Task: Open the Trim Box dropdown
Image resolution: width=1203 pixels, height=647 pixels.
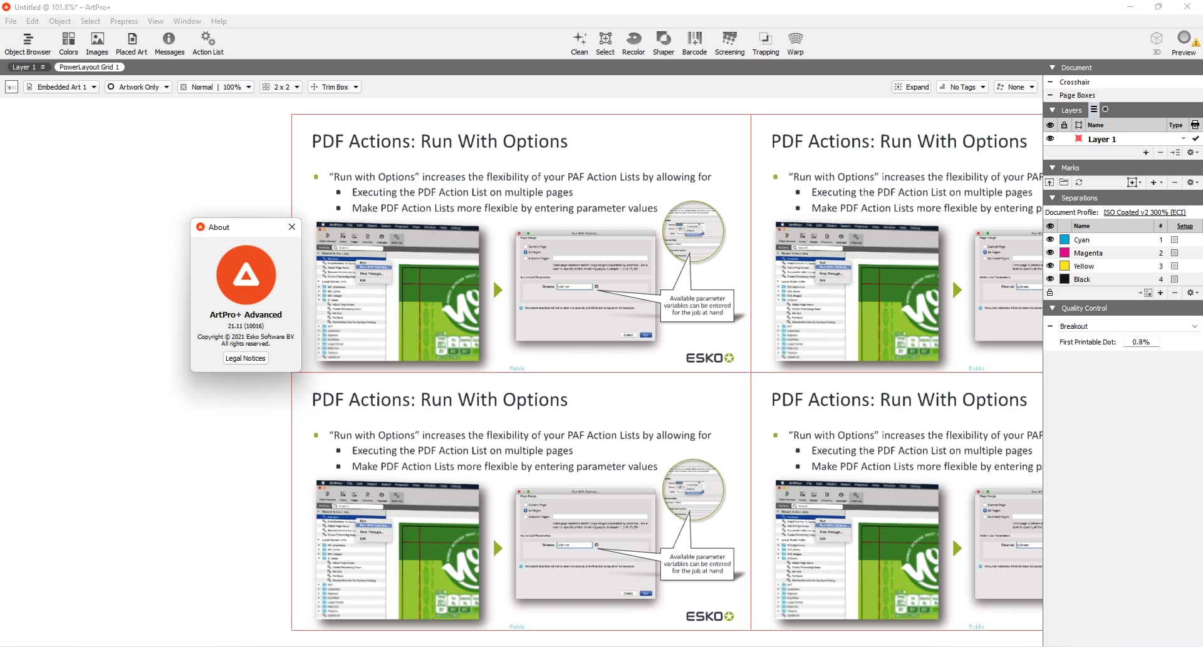Action: (335, 87)
